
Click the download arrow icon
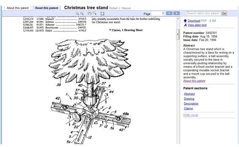pos(185,21)
